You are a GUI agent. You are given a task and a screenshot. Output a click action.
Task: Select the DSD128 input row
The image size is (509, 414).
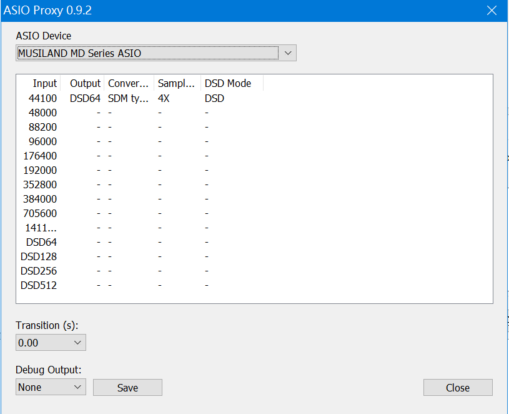39,256
